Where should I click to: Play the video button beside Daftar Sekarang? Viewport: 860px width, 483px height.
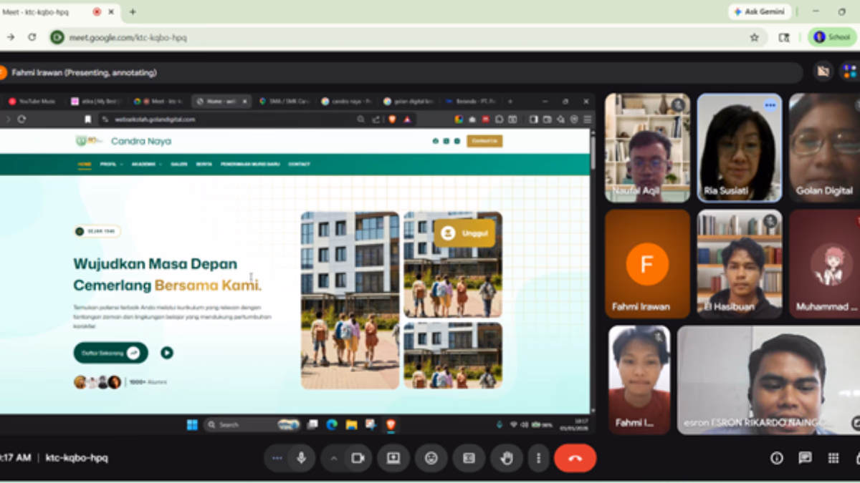(x=167, y=353)
